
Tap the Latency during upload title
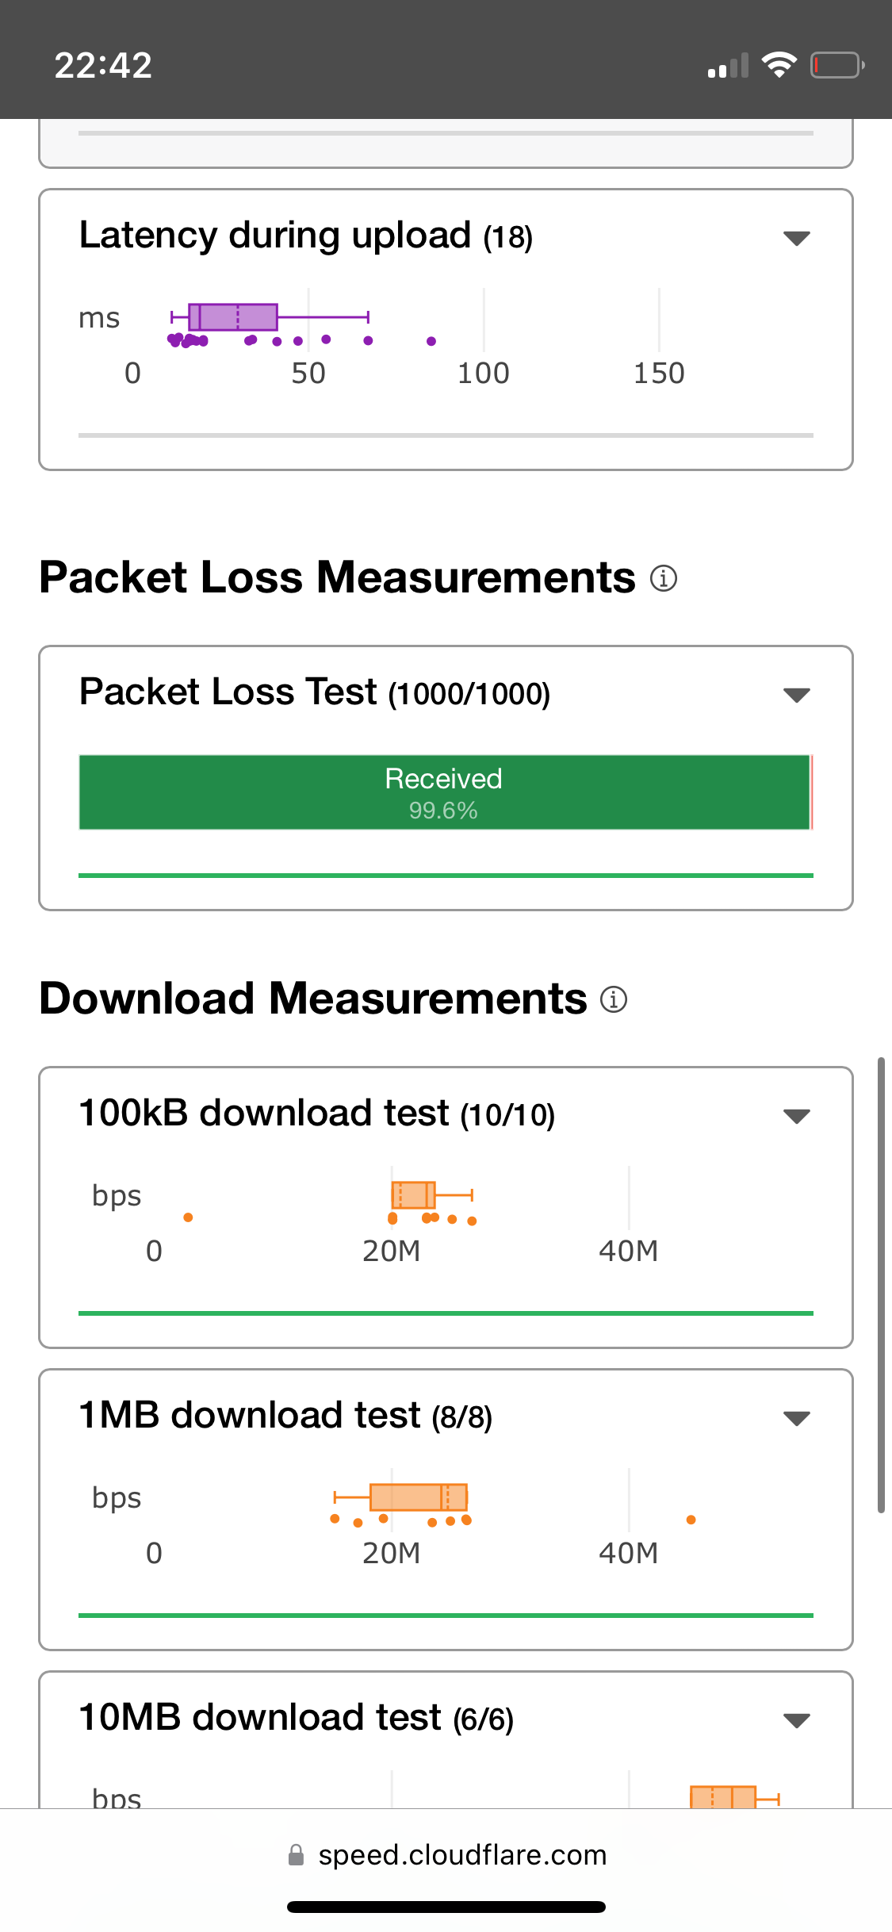point(275,236)
